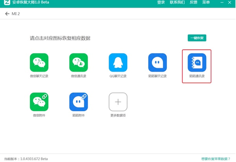The height and width of the screenshot is (162, 236).
Task: Open the 登录 login menu item
Action: pyautogui.click(x=161, y=3)
